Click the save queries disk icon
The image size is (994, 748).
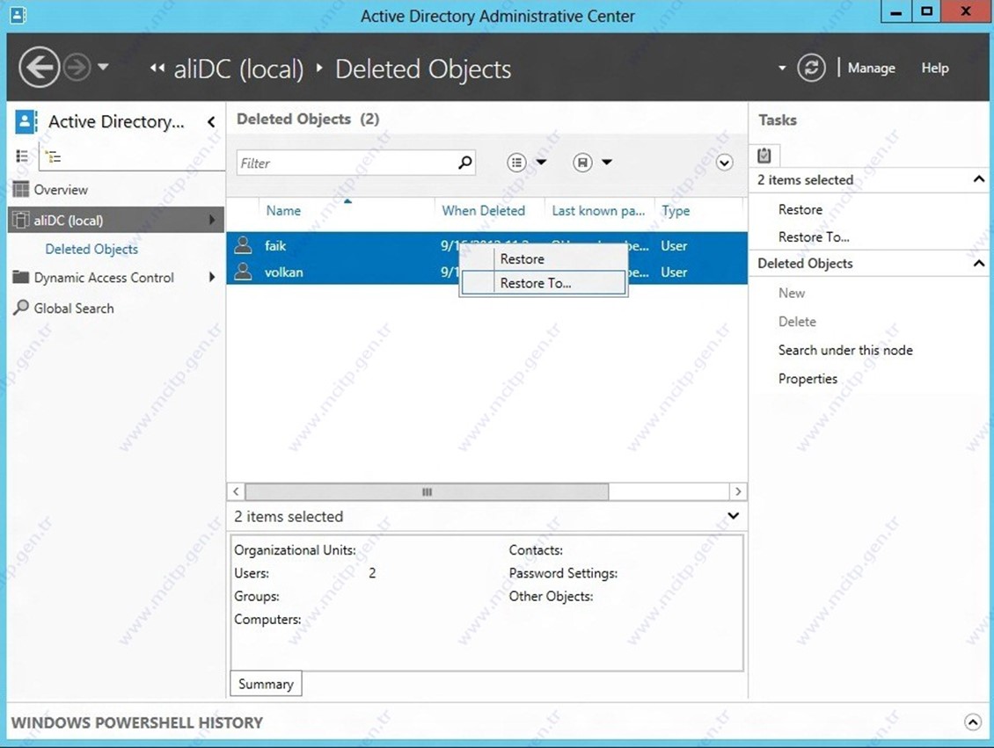tap(582, 163)
